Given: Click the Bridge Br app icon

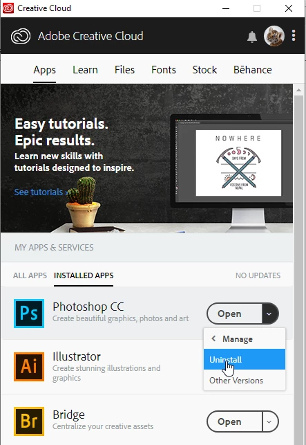Looking at the screenshot, I should click(x=29, y=421).
